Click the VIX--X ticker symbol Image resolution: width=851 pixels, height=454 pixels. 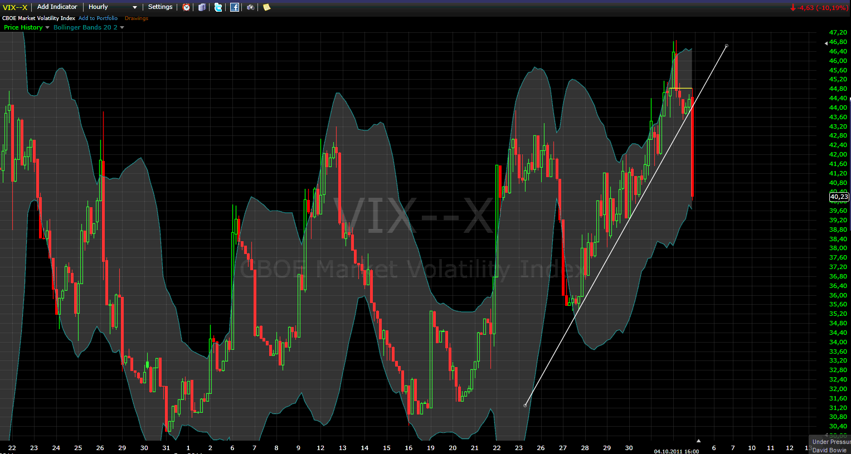(x=15, y=7)
